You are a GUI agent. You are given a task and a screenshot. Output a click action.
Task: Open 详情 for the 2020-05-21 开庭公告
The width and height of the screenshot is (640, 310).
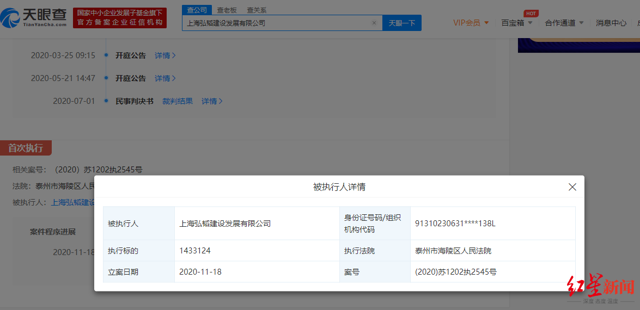tap(165, 78)
